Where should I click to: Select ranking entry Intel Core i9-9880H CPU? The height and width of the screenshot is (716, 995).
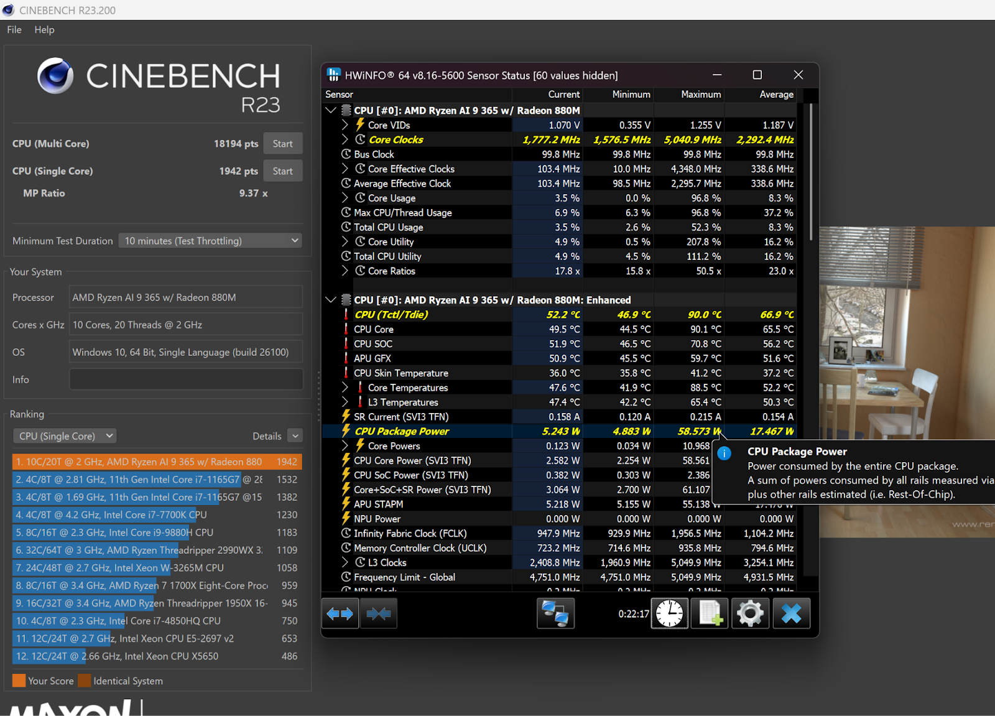click(157, 532)
